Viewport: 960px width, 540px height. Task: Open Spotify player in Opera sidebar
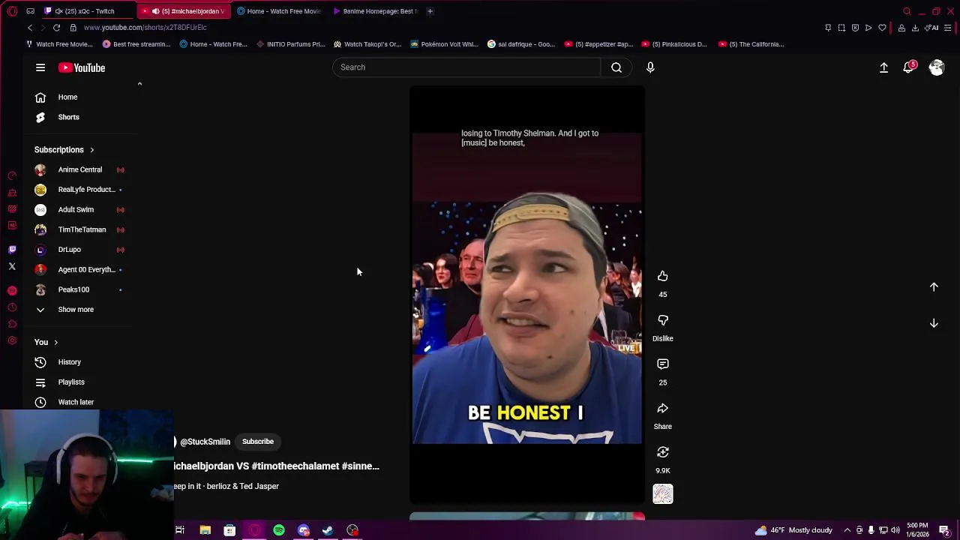click(x=12, y=290)
